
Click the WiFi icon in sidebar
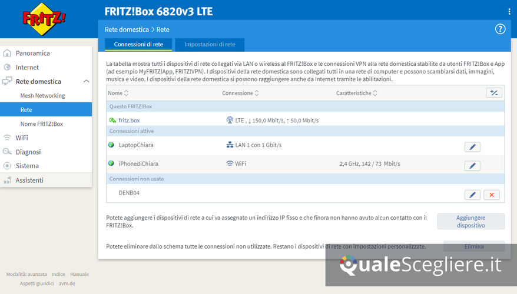click(7, 138)
